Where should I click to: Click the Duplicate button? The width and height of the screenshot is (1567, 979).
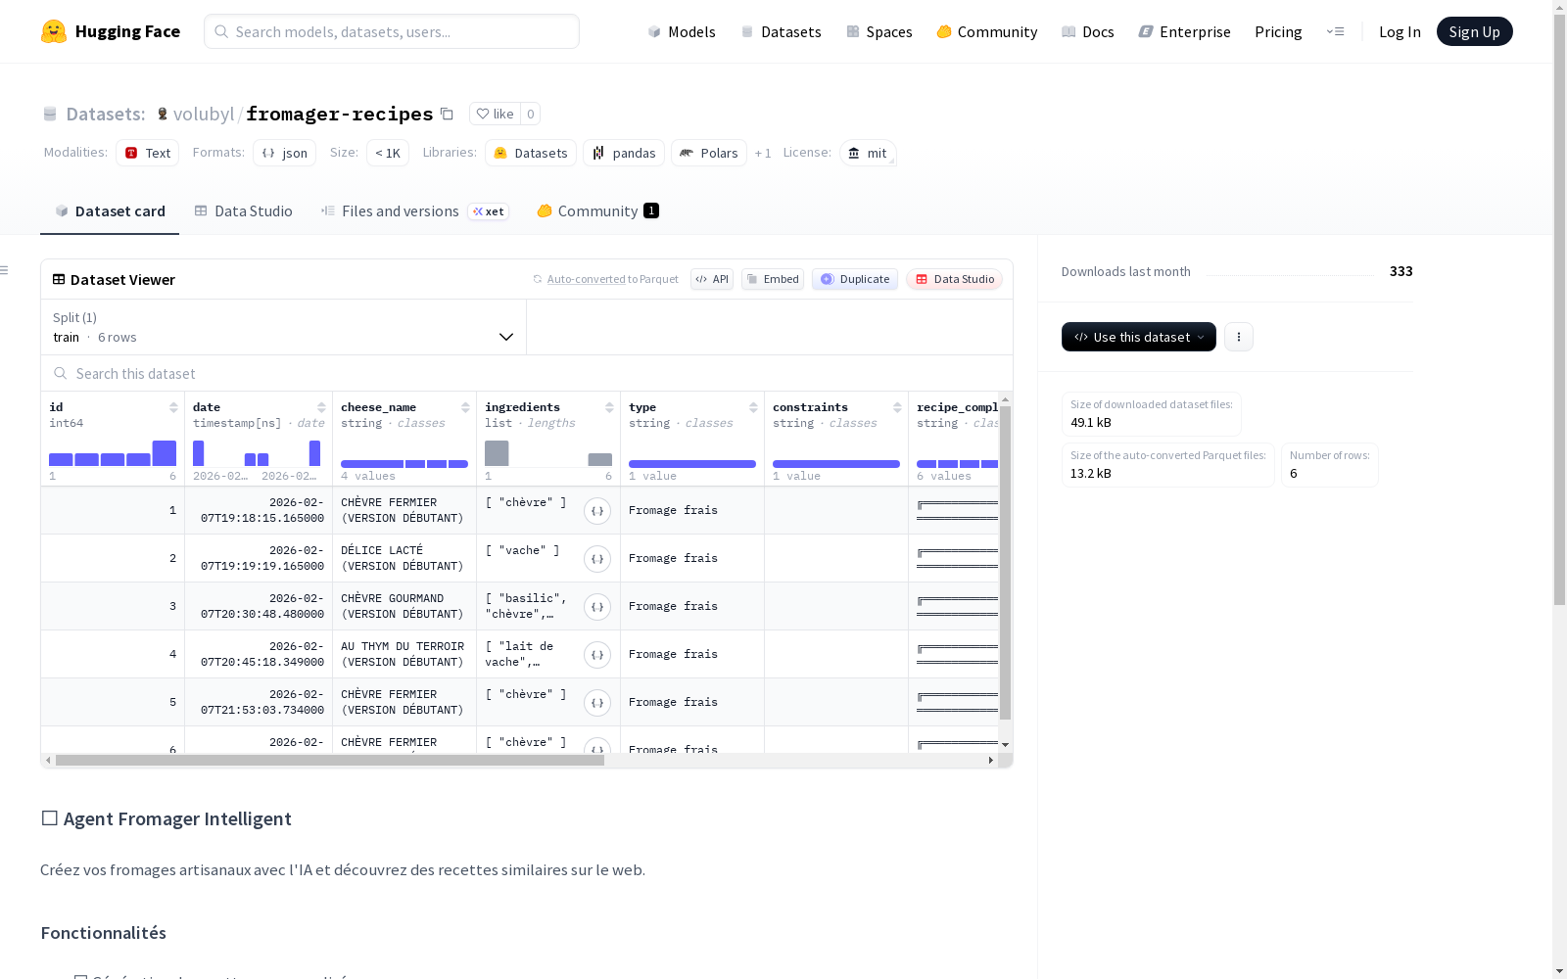click(855, 279)
